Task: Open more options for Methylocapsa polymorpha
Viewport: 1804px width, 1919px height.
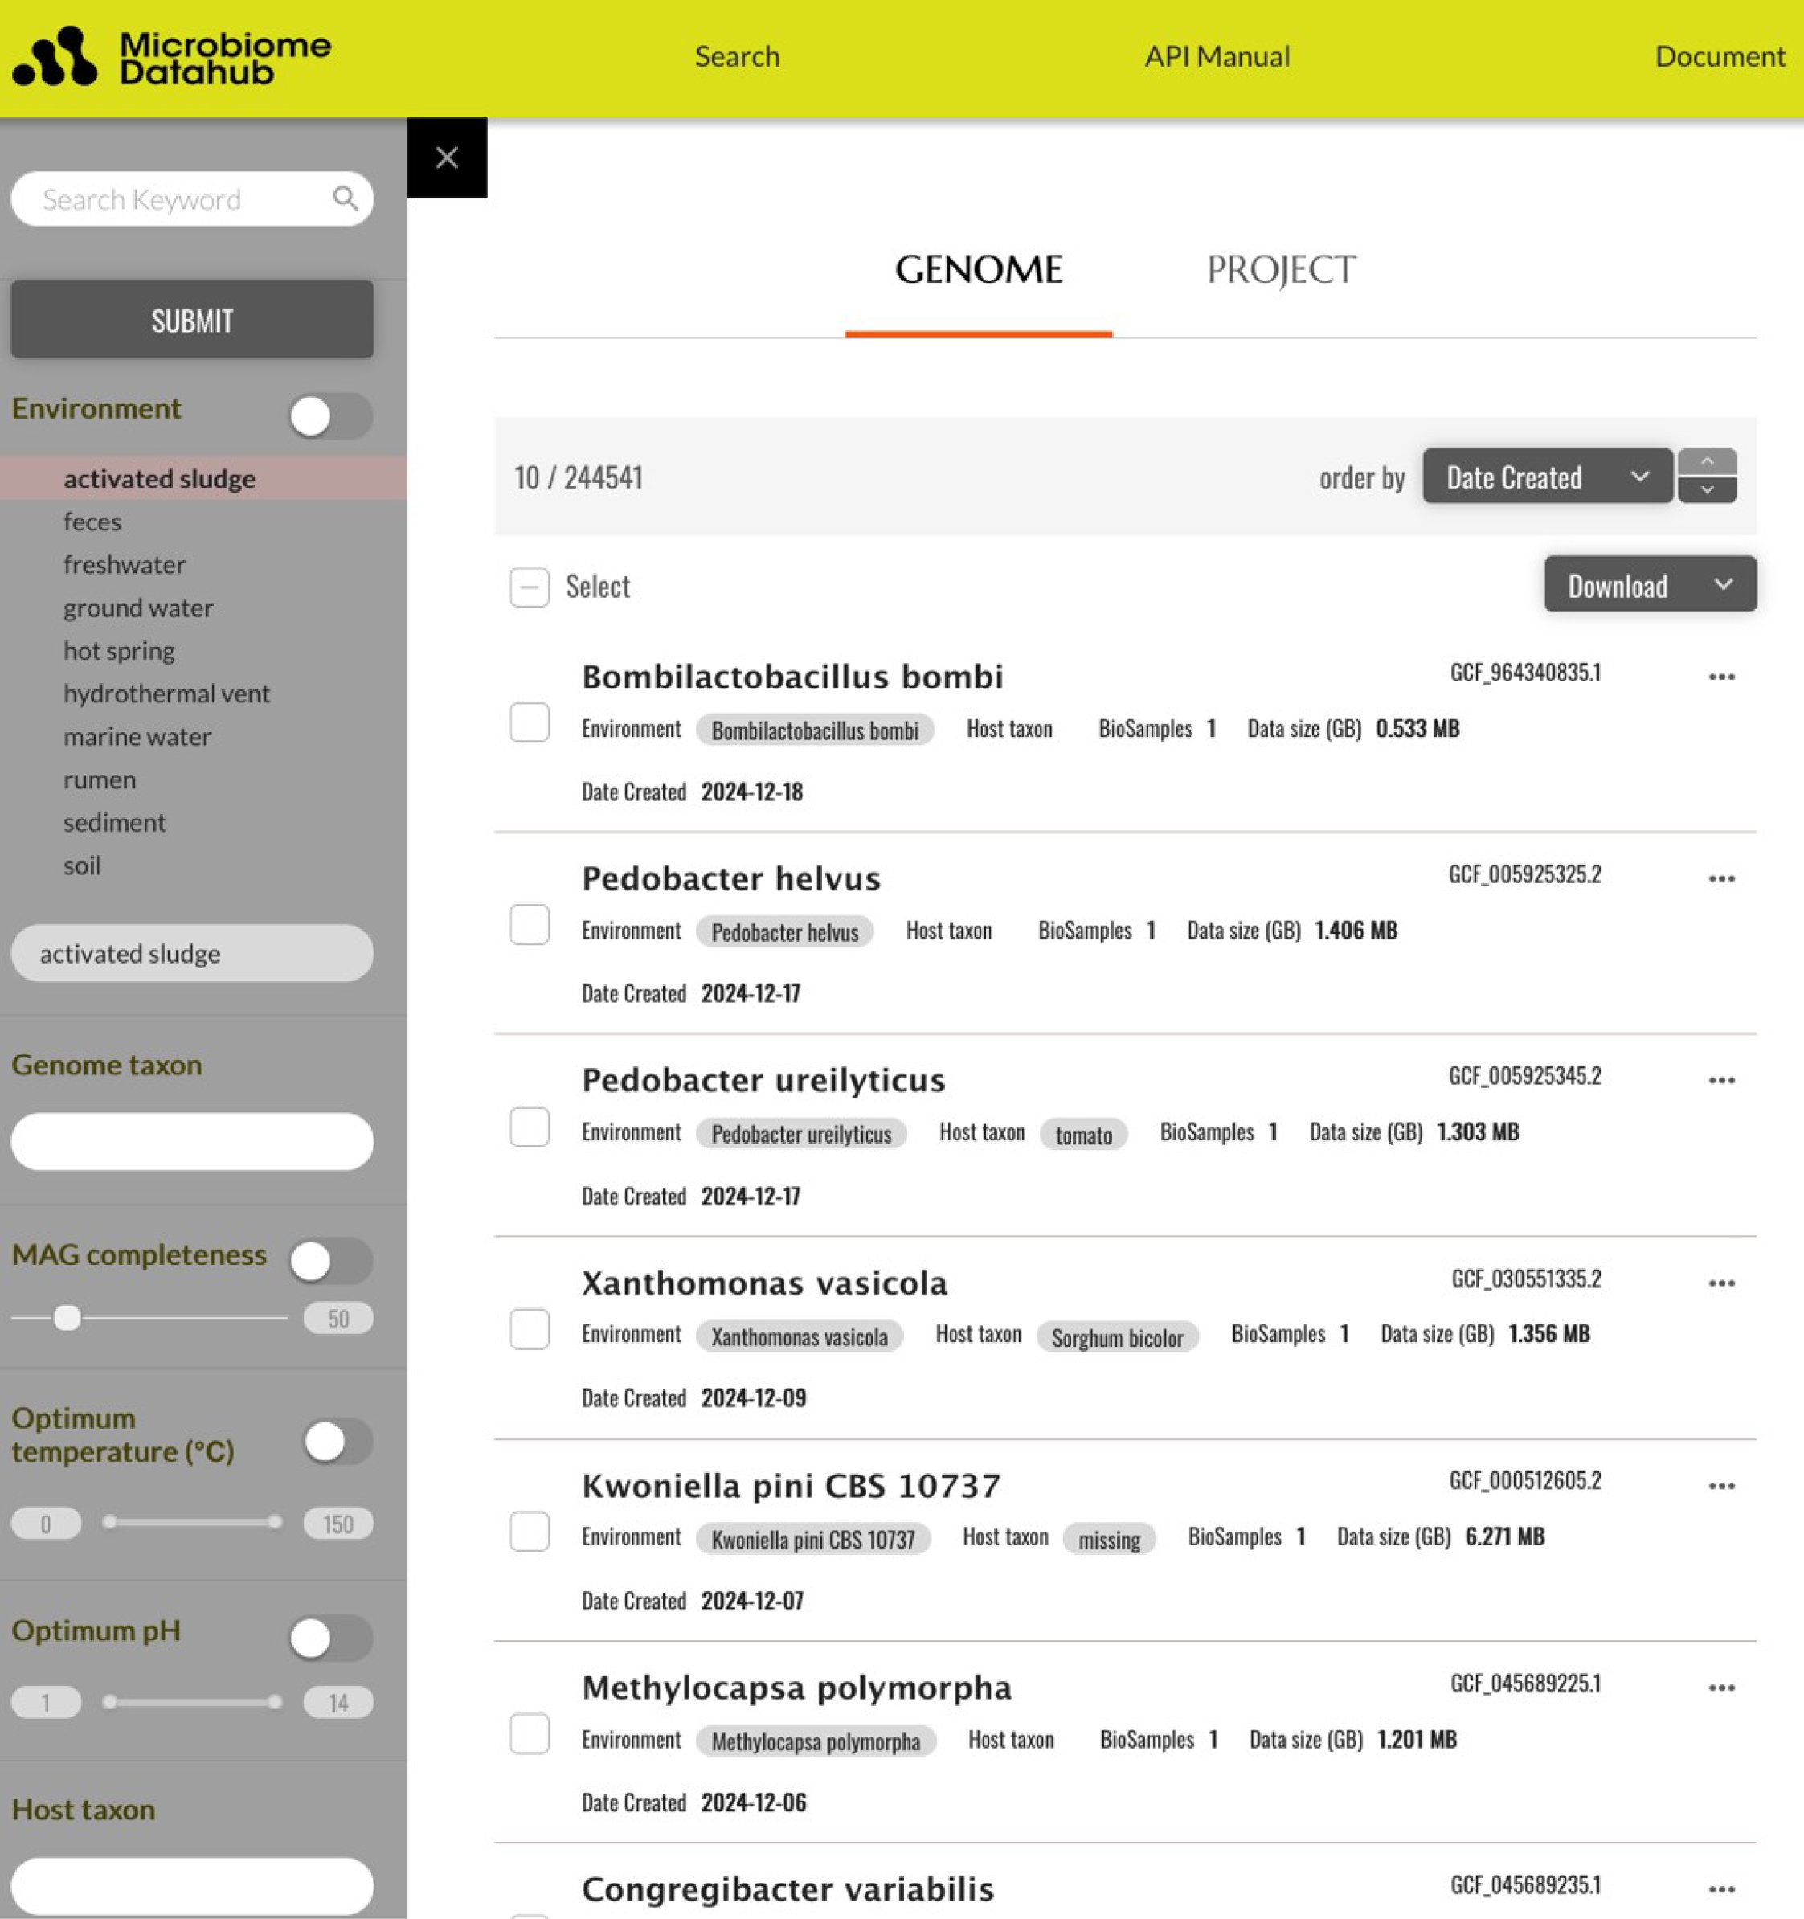Action: (x=1722, y=1687)
